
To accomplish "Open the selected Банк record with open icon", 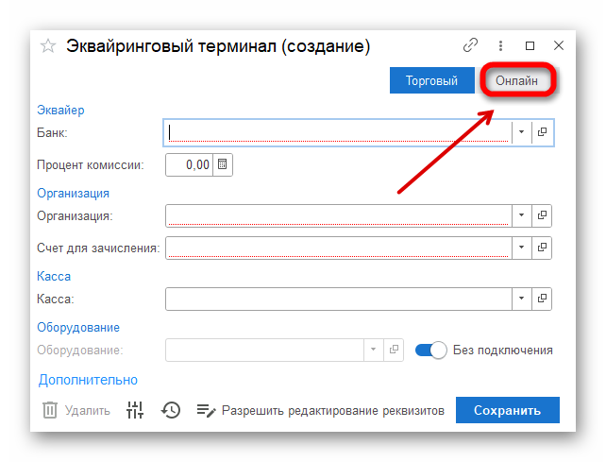I will 542,132.
